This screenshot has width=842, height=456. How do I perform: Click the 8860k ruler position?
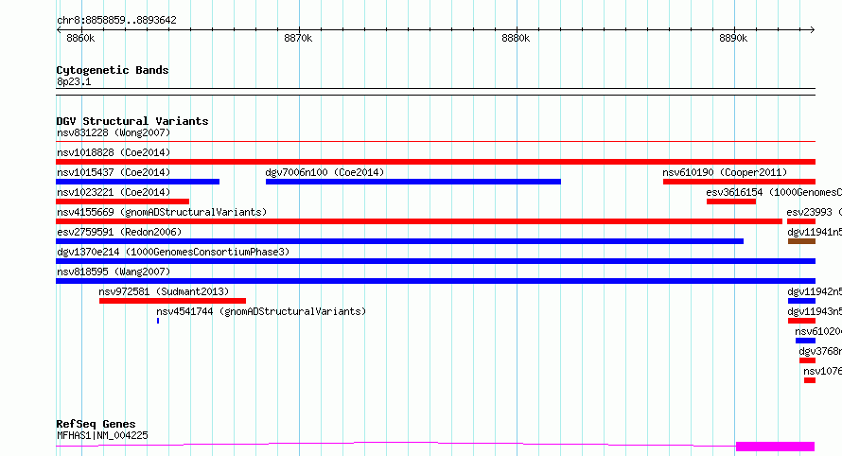point(80,38)
